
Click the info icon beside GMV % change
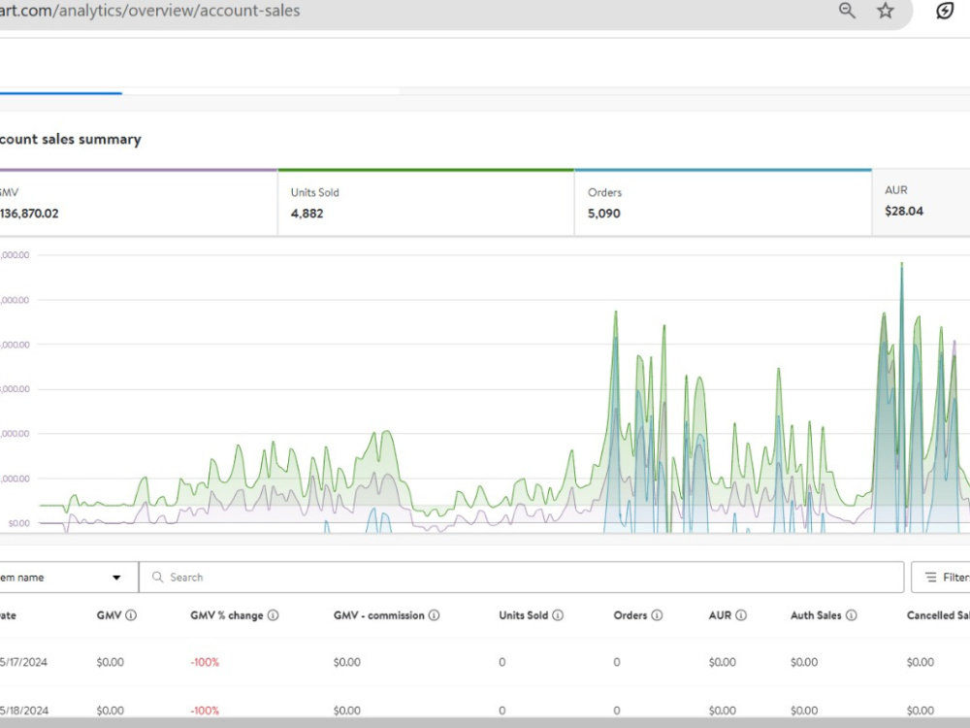tap(273, 614)
